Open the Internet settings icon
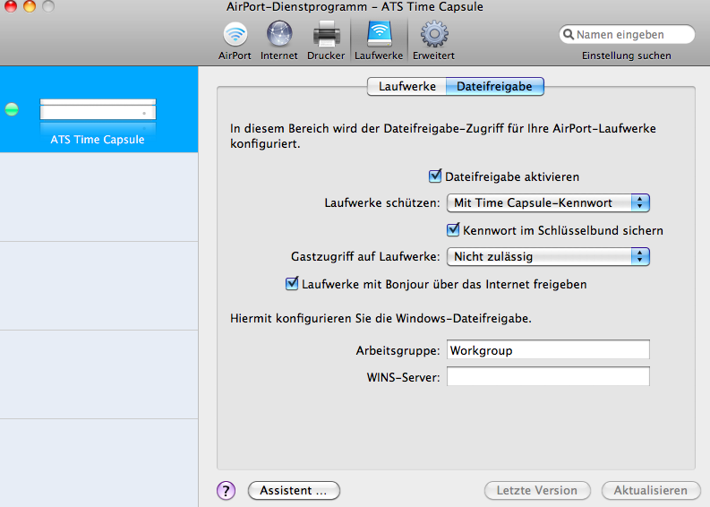The height and width of the screenshot is (507, 710). click(x=278, y=36)
